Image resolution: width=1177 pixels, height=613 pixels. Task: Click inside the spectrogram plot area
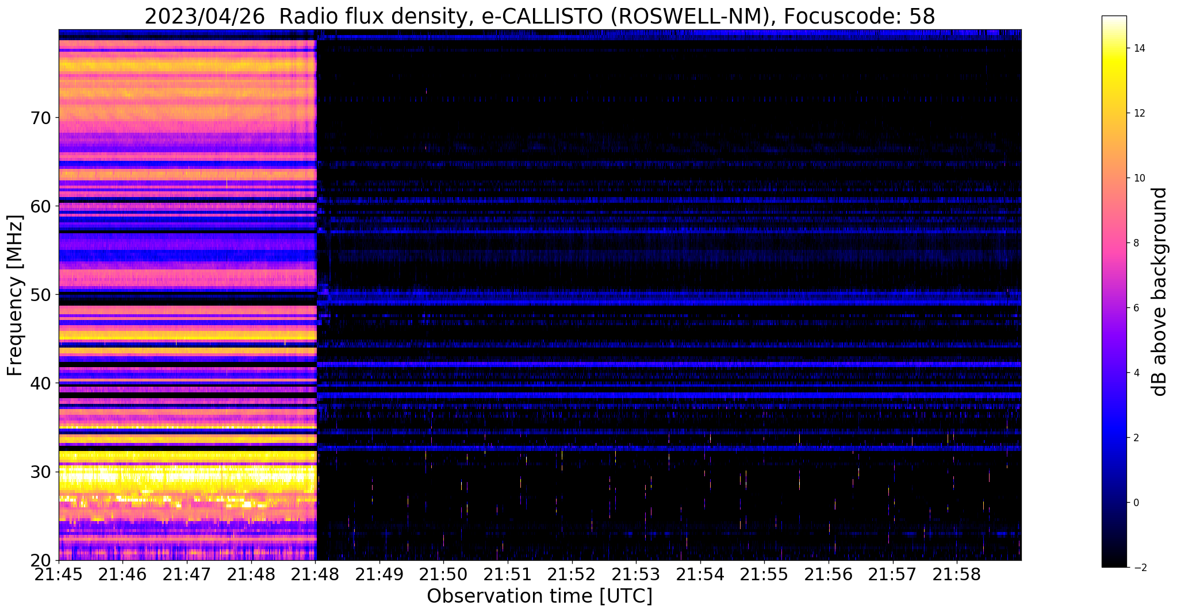tap(540, 295)
